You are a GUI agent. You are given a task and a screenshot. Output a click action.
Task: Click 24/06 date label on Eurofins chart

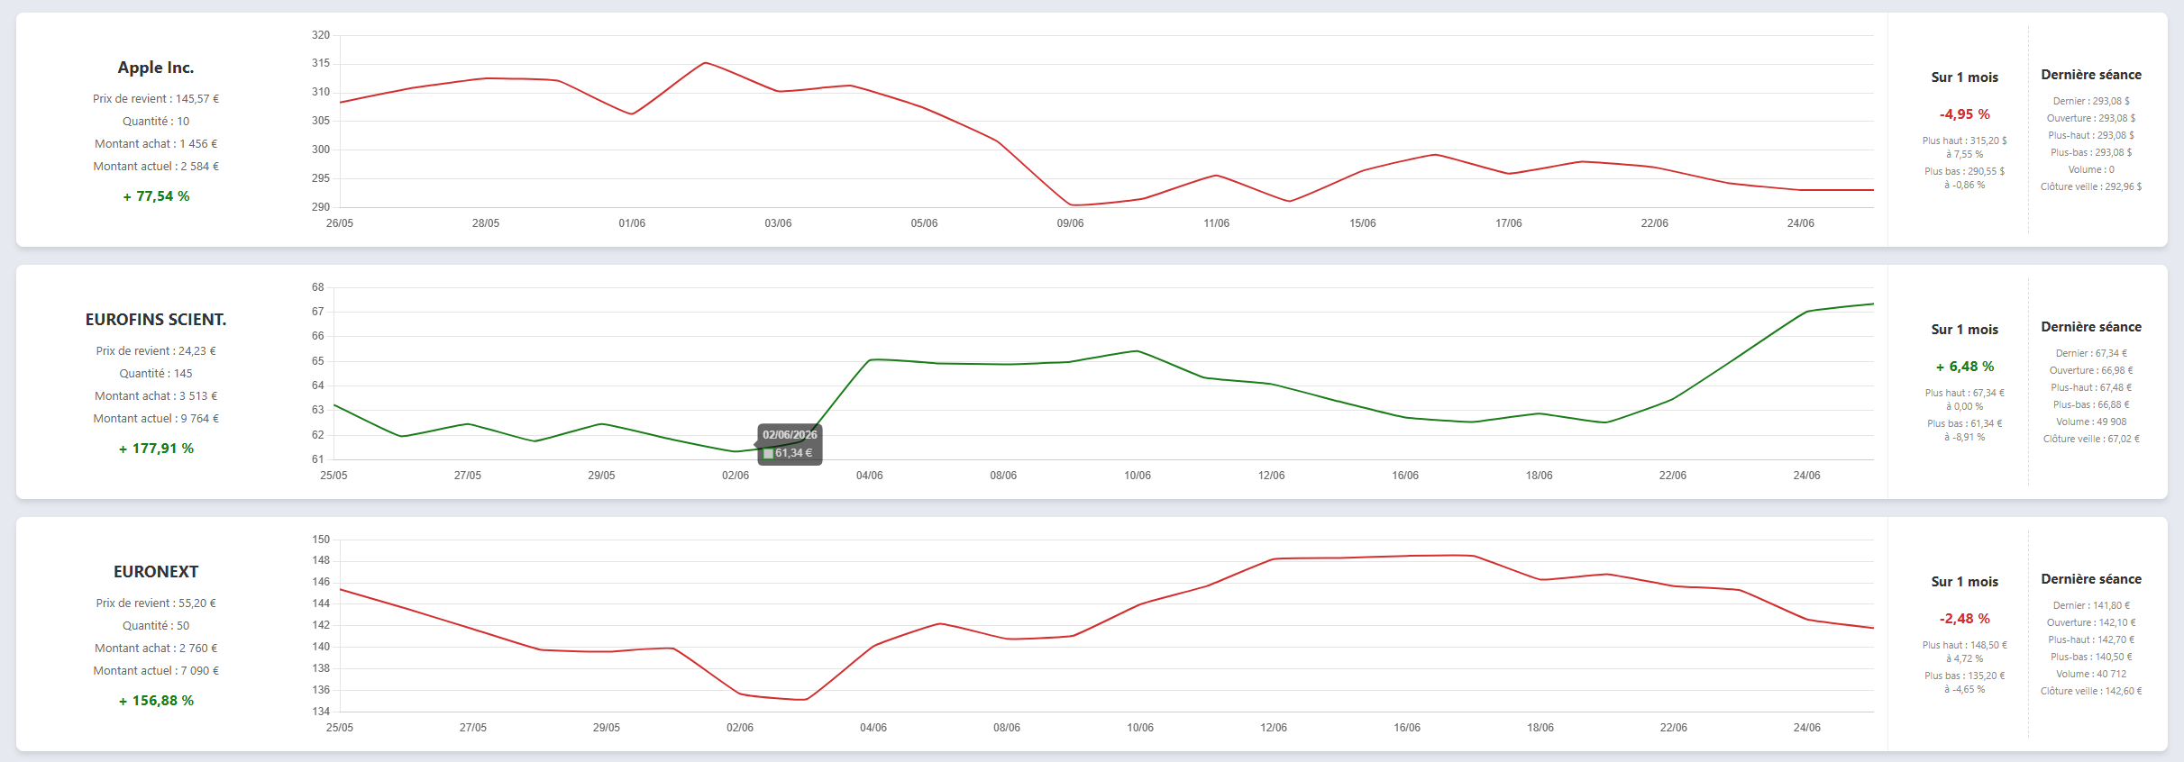pos(1807,476)
